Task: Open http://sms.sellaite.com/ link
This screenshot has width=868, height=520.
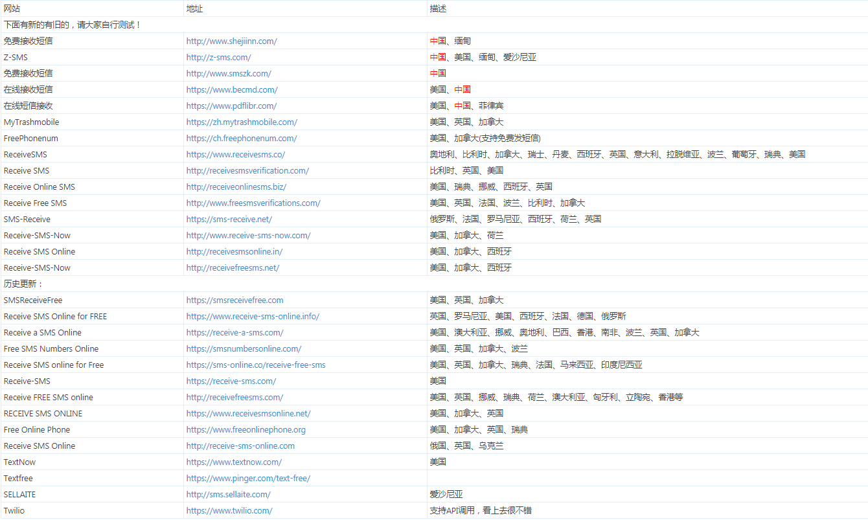Action: tap(228, 494)
